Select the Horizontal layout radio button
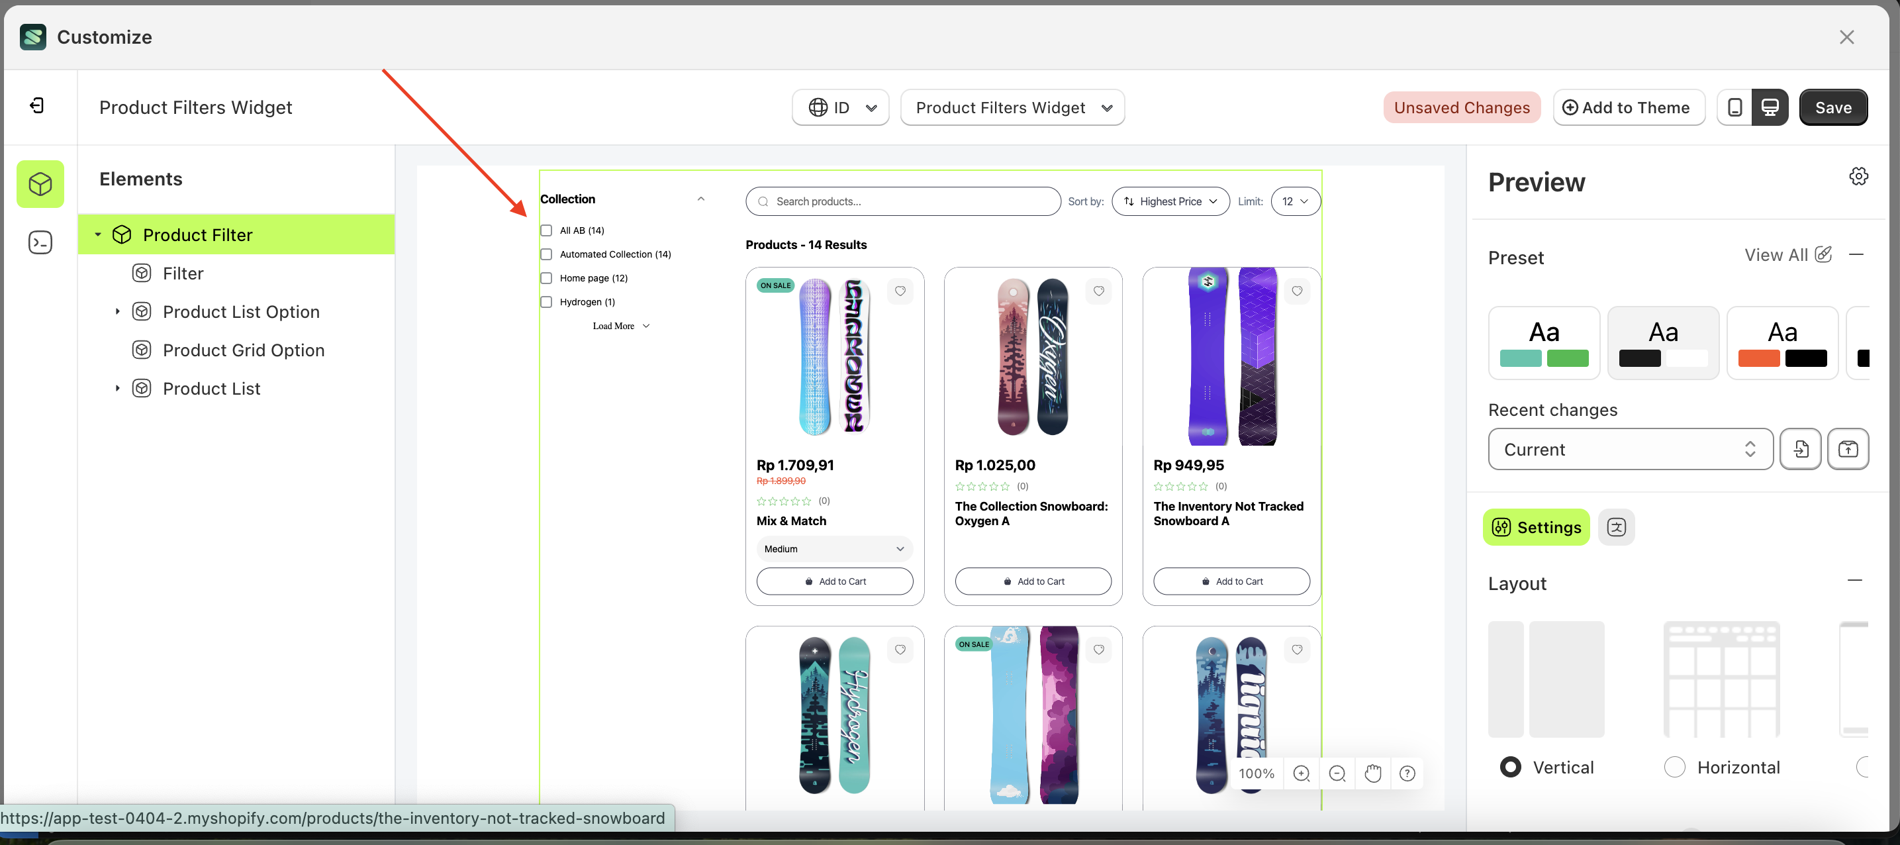 [x=1675, y=767]
